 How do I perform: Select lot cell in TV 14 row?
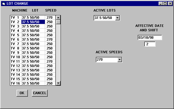pos(33,75)
